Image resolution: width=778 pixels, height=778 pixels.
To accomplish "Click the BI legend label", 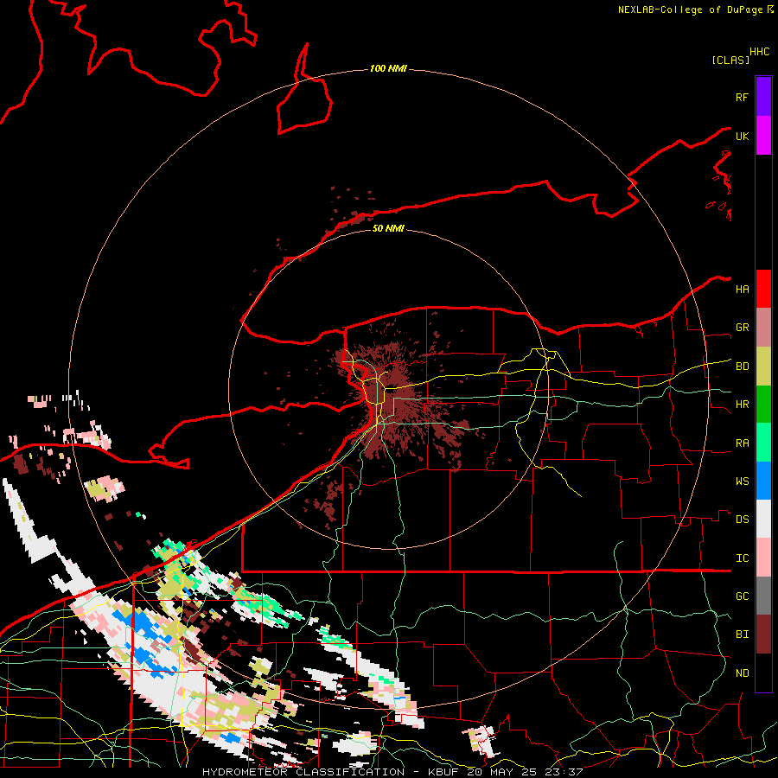I will [x=742, y=635].
